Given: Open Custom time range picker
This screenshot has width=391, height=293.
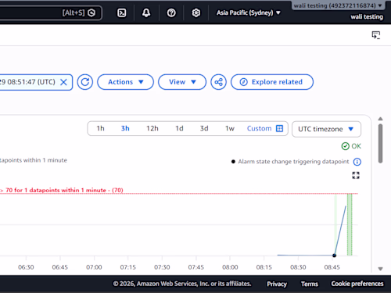Looking at the screenshot, I should pos(265,128).
